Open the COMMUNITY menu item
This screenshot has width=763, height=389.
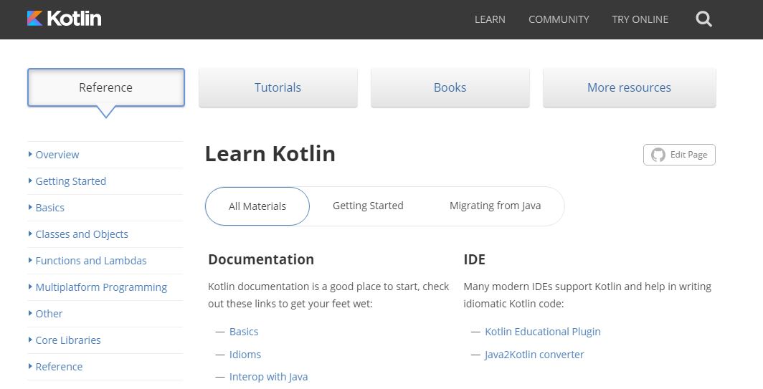559,19
